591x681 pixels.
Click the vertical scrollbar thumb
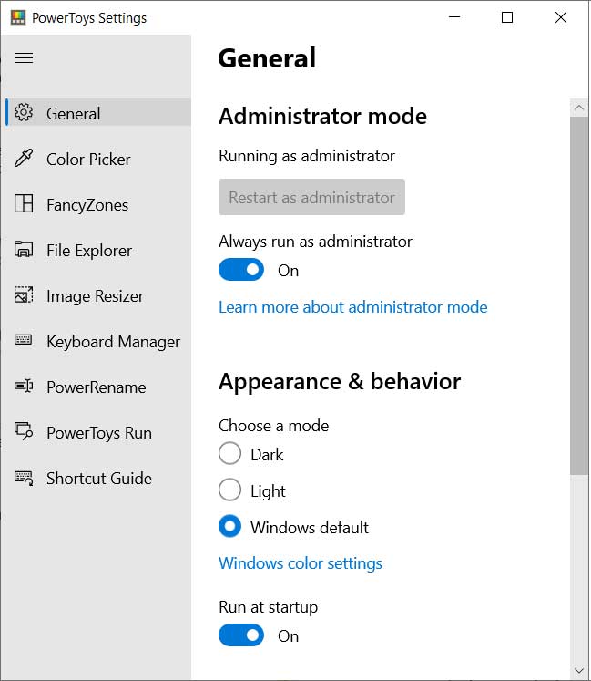click(x=579, y=295)
